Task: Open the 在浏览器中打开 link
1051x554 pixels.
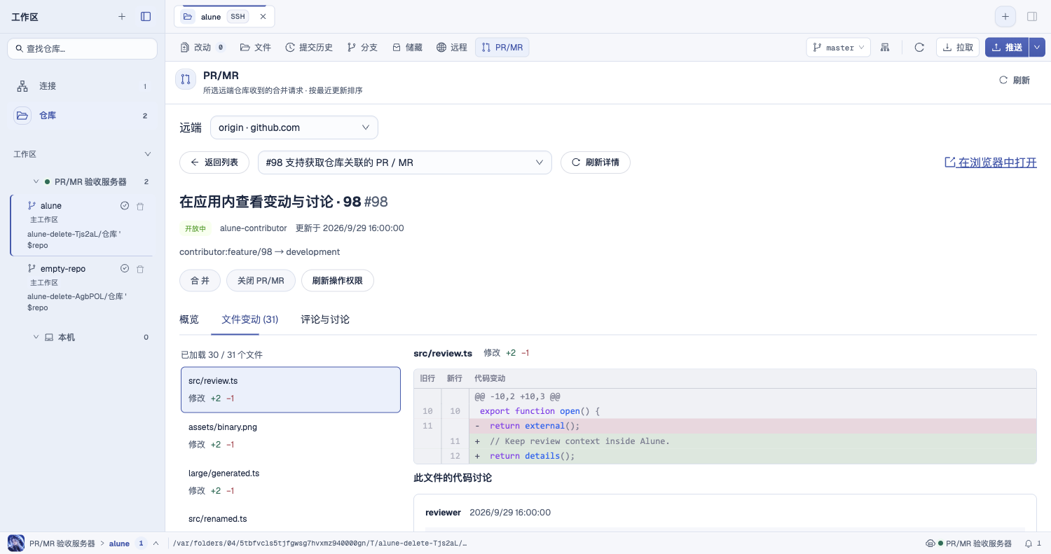Action: (991, 162)
